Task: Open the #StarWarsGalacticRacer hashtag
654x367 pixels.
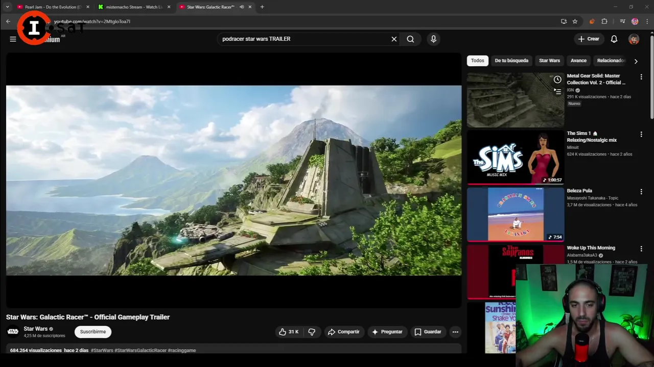Action: pos(141,351)
